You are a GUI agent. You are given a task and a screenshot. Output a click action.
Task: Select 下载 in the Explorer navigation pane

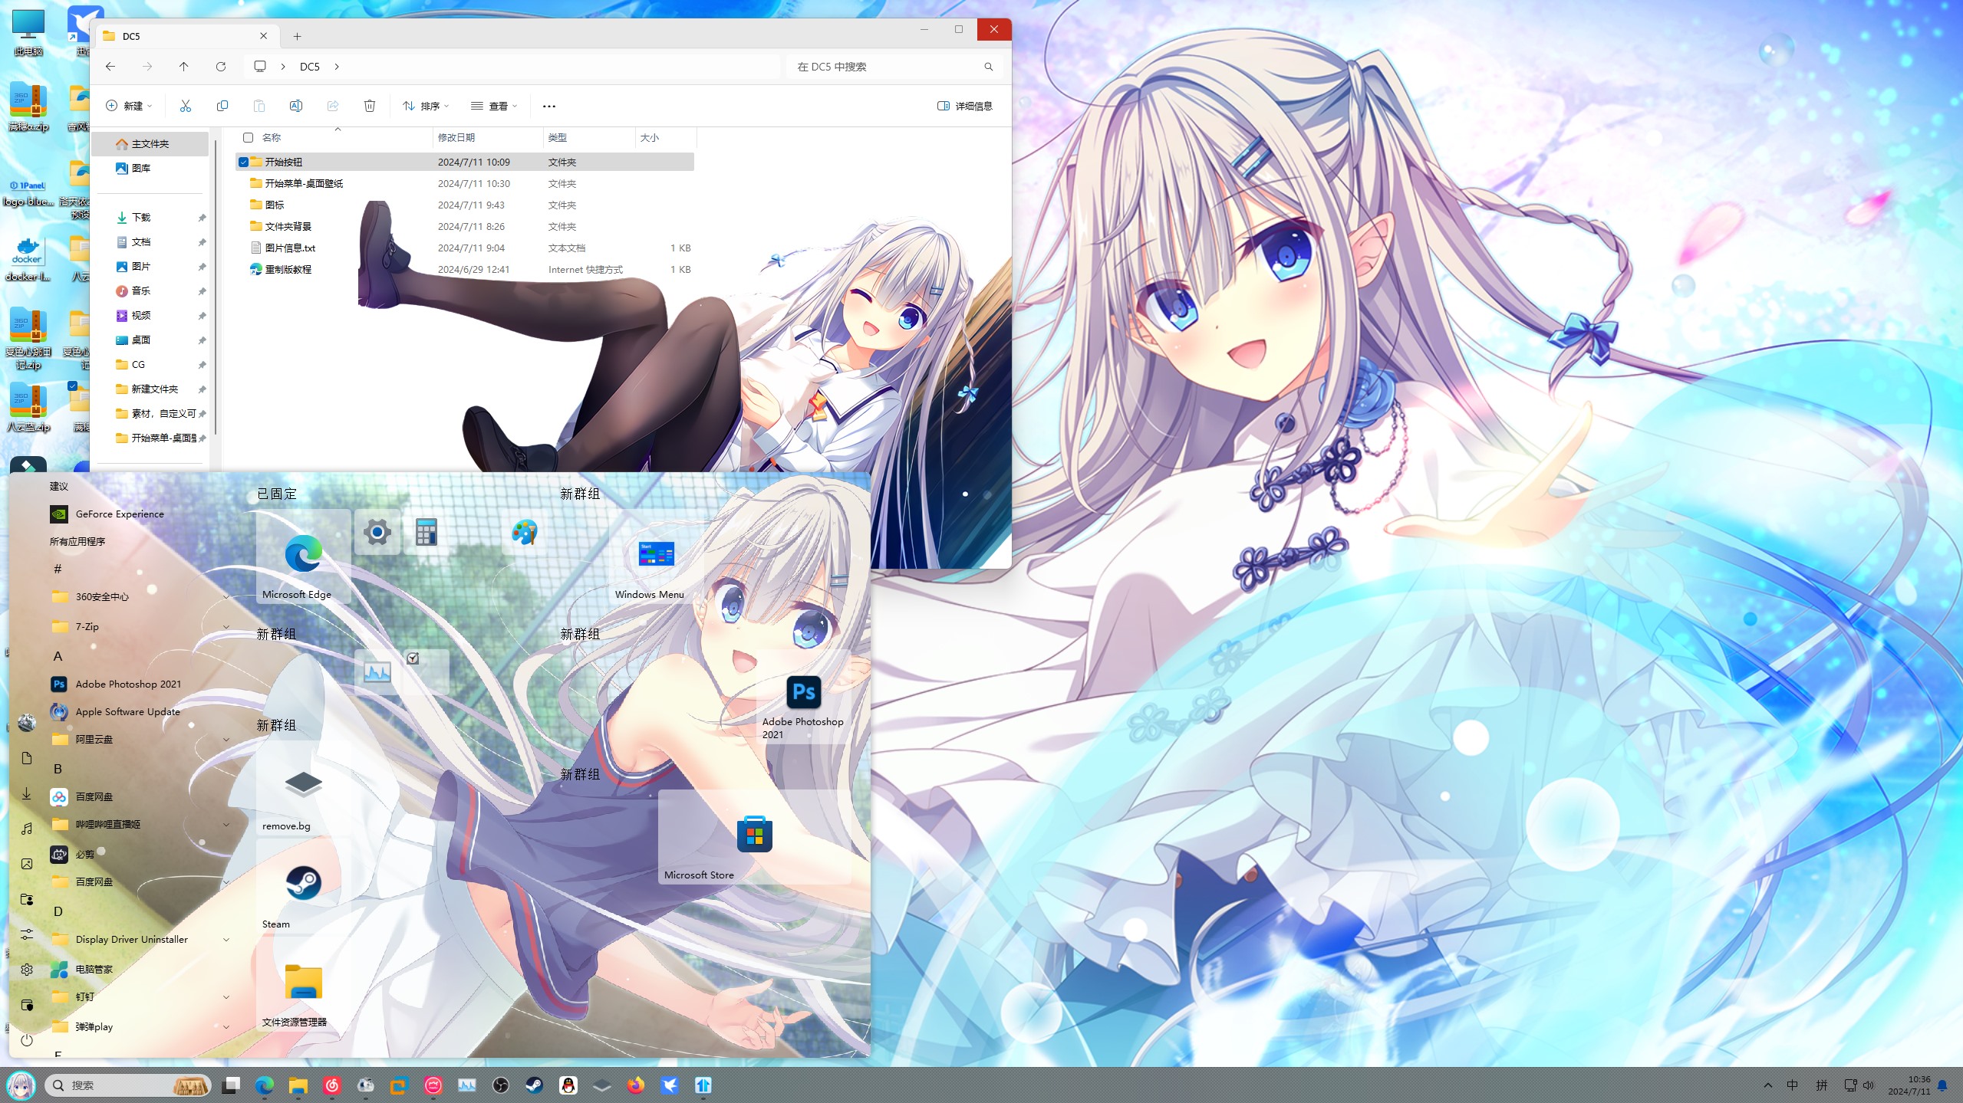coord(141,218)
